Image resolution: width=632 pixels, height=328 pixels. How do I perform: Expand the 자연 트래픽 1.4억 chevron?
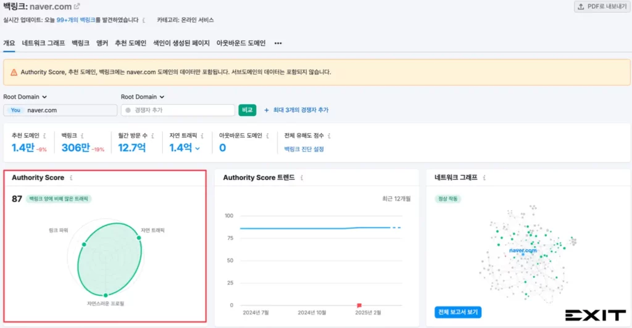197,149
